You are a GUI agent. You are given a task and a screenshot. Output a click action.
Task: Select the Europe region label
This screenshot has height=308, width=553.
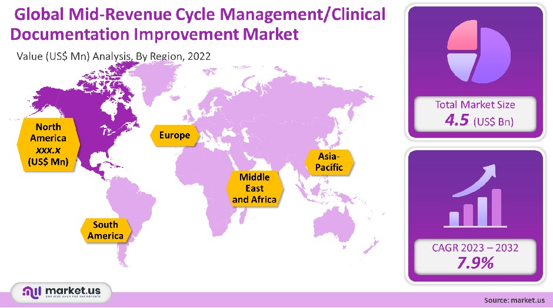(175, 136)
